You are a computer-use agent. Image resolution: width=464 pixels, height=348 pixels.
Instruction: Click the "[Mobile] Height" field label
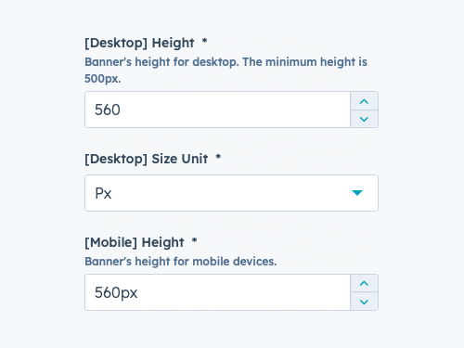tap(135, 242)
